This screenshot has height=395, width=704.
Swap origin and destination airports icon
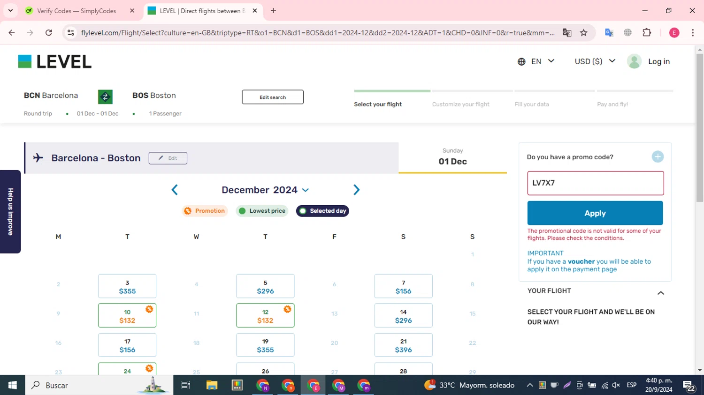105,97
